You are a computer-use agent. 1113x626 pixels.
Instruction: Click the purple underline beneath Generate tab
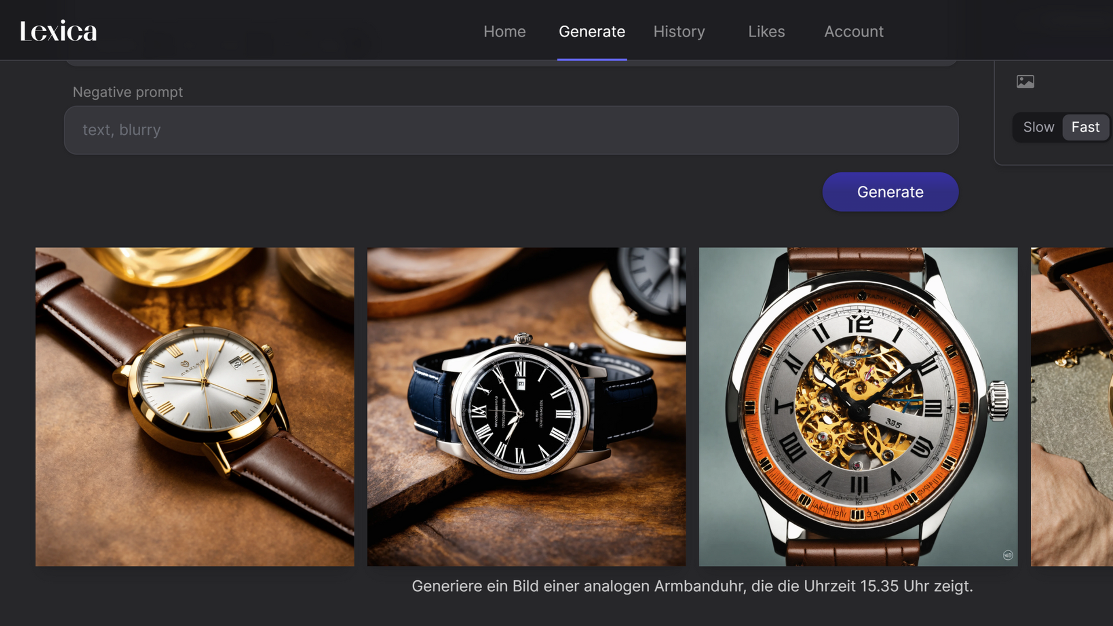click(x=591, y=59)
